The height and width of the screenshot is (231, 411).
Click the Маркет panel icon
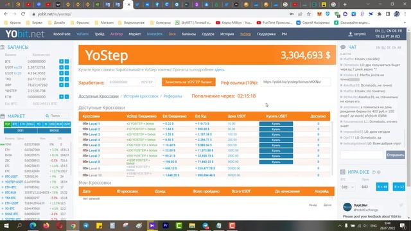click(x=3, y=116)
